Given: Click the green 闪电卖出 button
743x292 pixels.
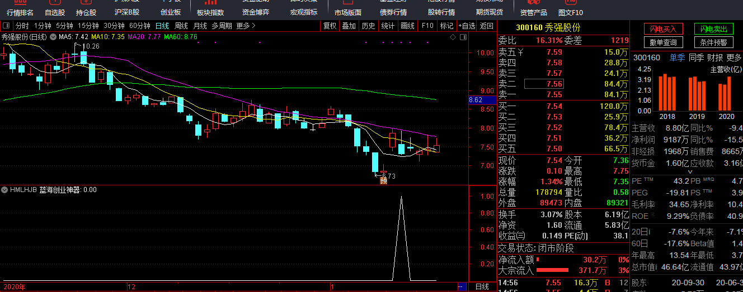Looking at the screenshot, I should 713,29.
